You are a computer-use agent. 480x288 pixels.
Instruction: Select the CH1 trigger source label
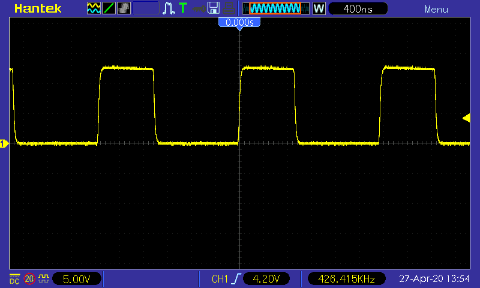click(220, 279)
